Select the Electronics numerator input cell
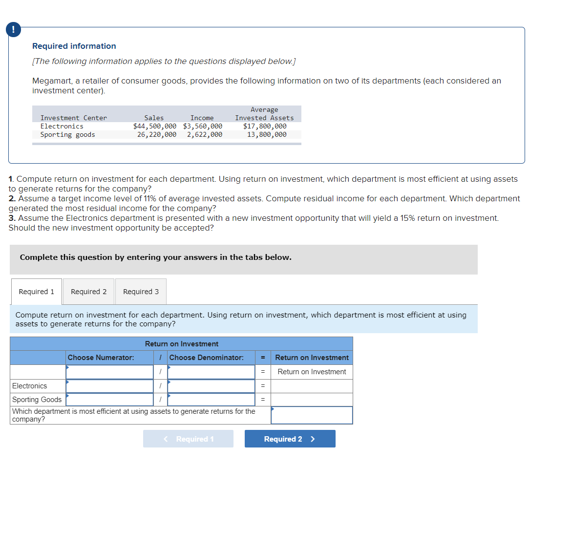This screenshot has width=572, height=553. point(109,386)
